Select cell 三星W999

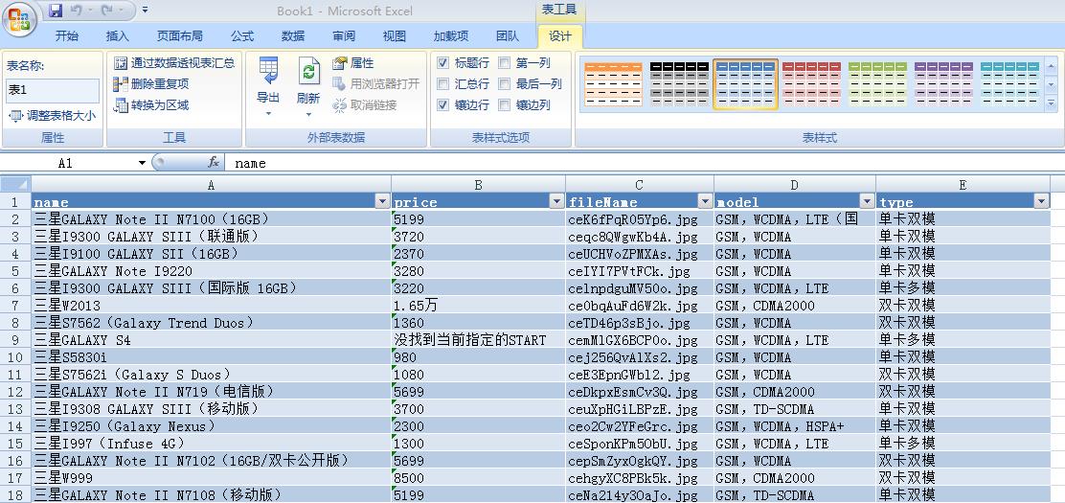pyautogui.click(x=212, y=478)
